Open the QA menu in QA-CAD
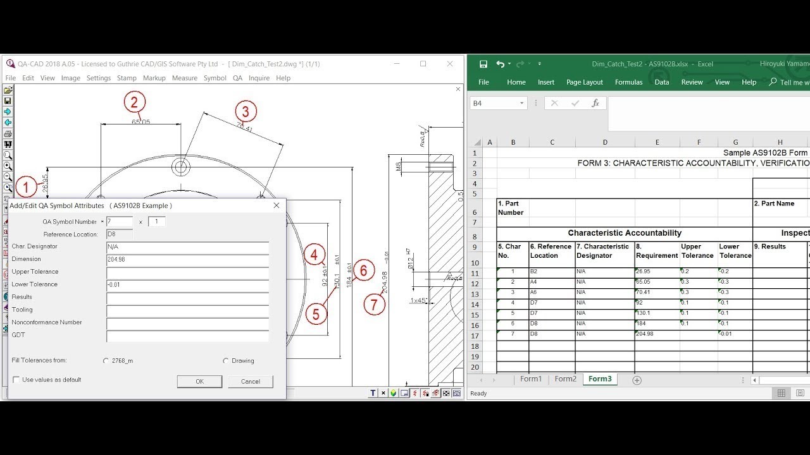810x455 pixels. click(x=237, y=78)
